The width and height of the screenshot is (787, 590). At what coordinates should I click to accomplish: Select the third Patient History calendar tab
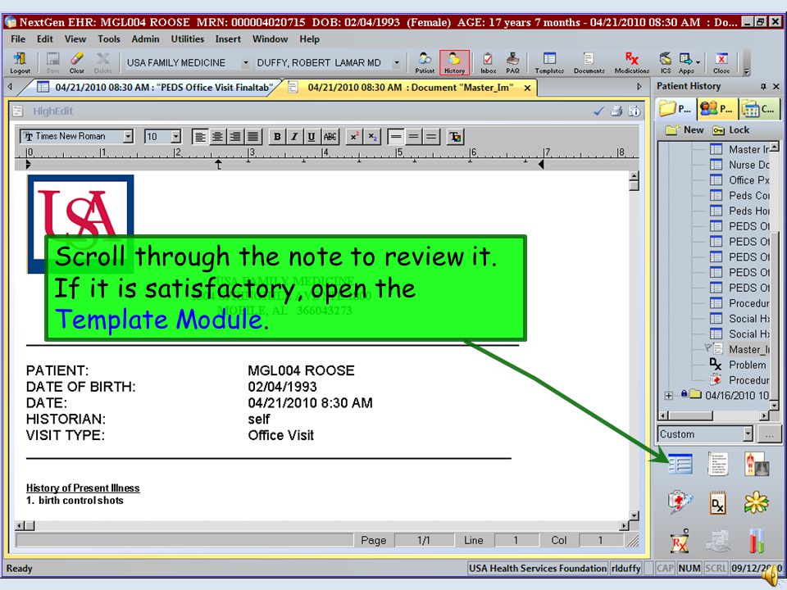(x=757, y=108)
